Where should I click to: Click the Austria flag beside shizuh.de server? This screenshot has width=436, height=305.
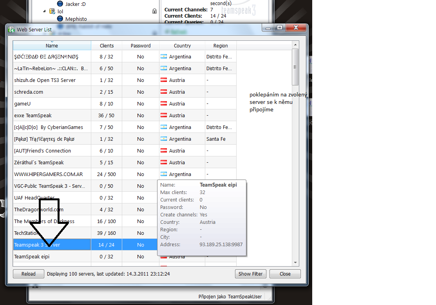coord(164,80)
